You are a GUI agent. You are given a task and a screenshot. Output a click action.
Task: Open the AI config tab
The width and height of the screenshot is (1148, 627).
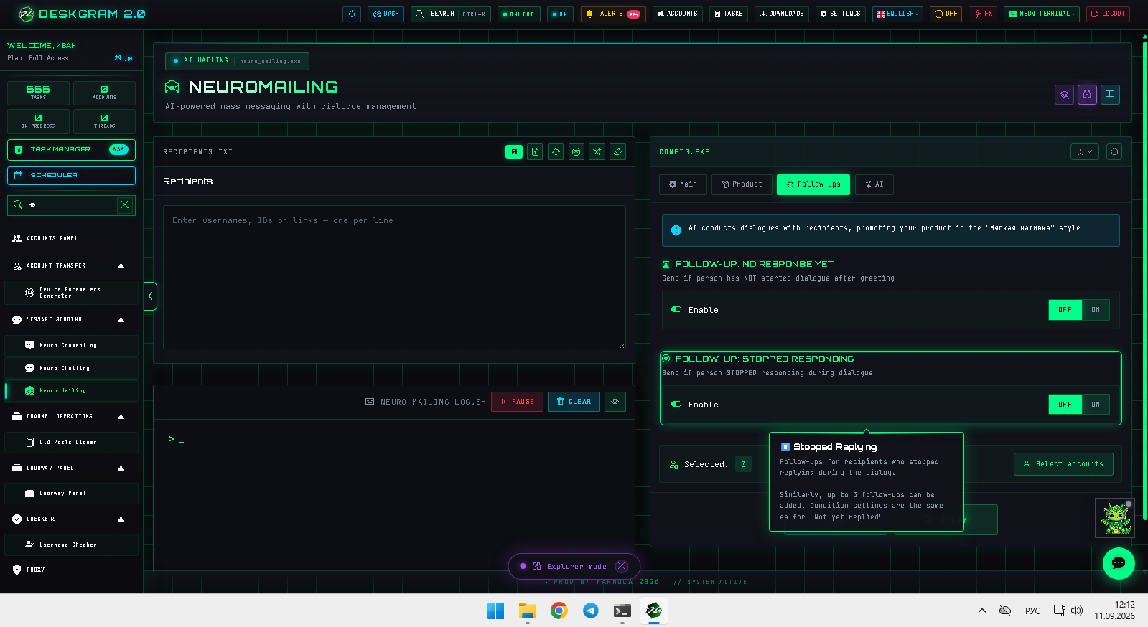[874, 184]
